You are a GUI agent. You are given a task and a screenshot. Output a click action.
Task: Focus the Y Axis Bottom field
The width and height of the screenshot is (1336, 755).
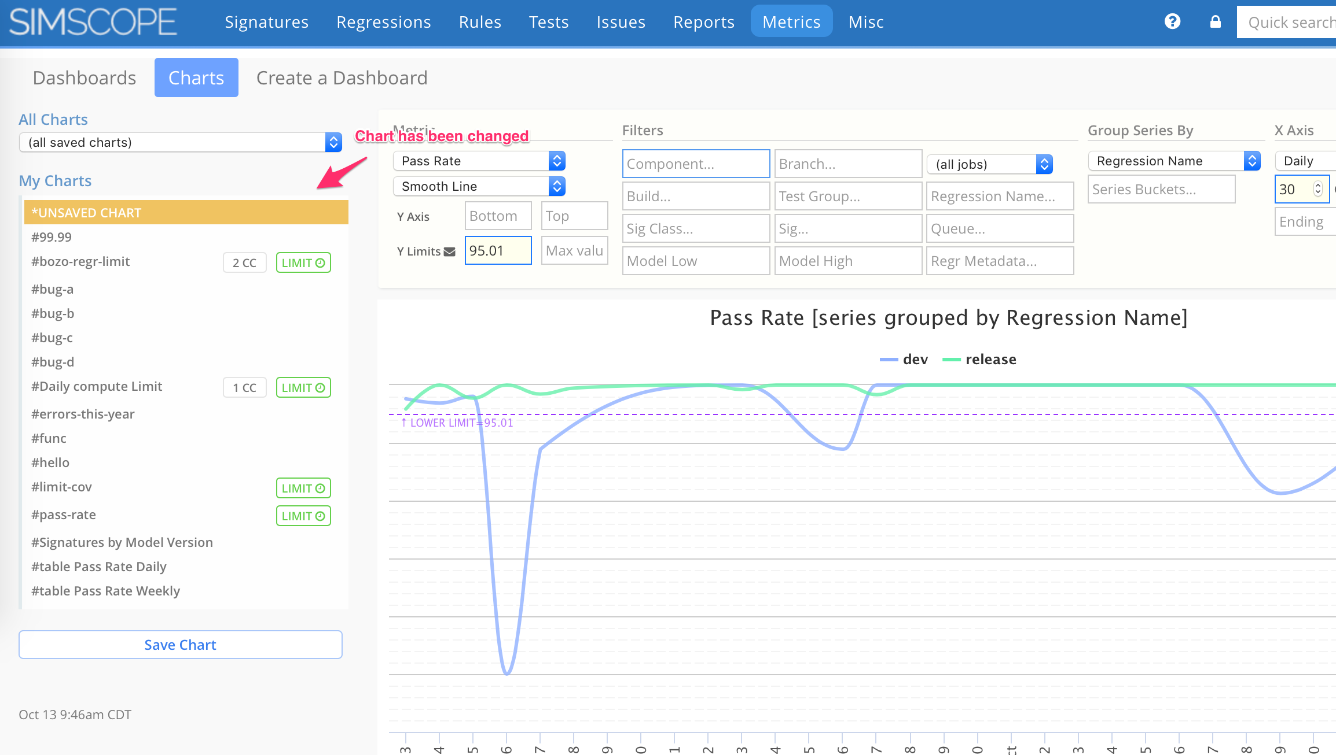[498, 216]
